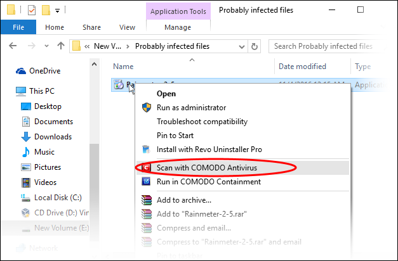Image resolution: width=398 pixels, height=261 pixels.
Task: Select the Application Tools contextual tab
Action: click(178, 11)
